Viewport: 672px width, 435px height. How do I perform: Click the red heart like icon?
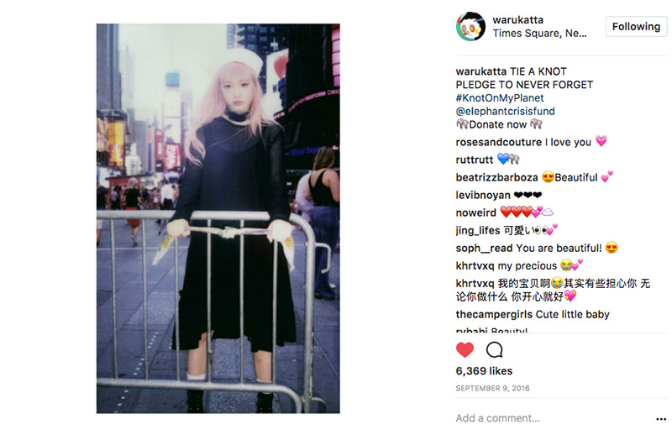[465, 349]
